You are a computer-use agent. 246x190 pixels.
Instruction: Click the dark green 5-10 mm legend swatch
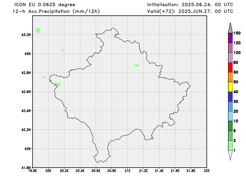point(230,126)
